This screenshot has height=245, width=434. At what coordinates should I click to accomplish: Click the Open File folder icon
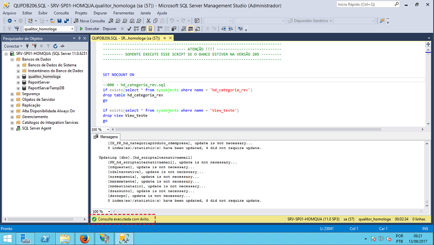[x=52, y=21]
